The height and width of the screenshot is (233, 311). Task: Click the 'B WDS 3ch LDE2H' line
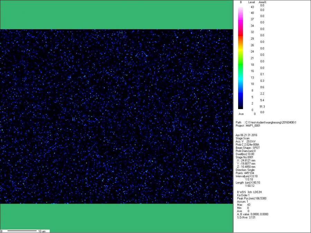click(x=249, y=192)
